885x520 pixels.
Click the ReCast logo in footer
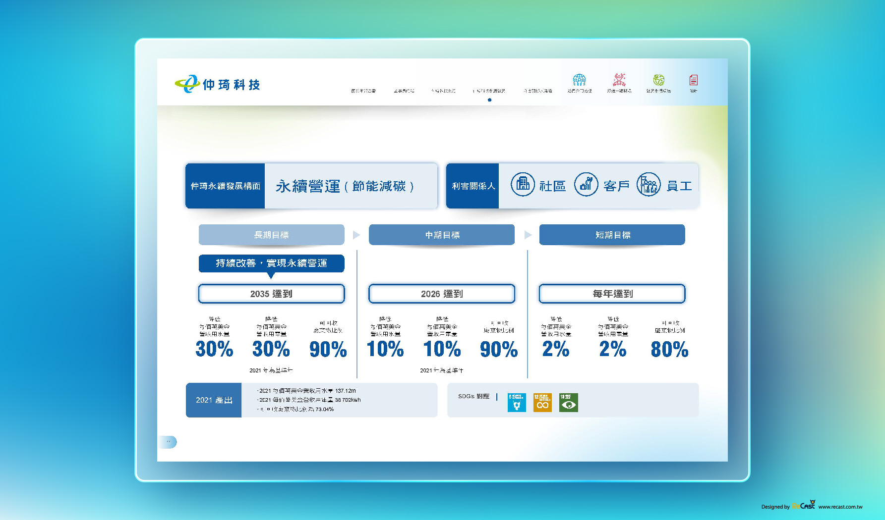point(804,505)
